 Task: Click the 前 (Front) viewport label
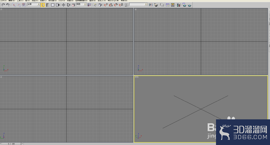(136, 9)
